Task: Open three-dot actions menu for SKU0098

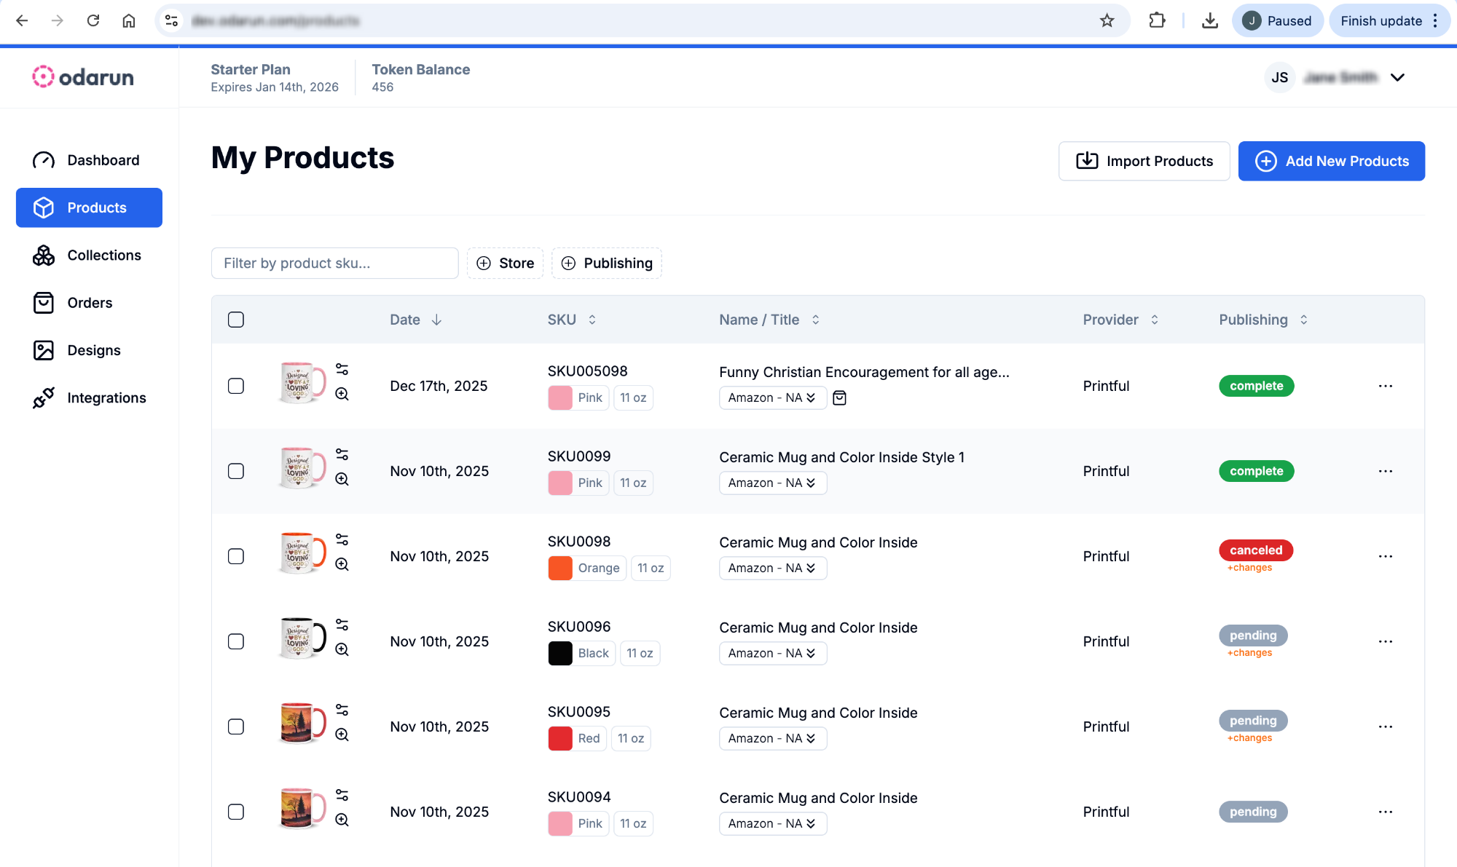Action: [1385, 556]
